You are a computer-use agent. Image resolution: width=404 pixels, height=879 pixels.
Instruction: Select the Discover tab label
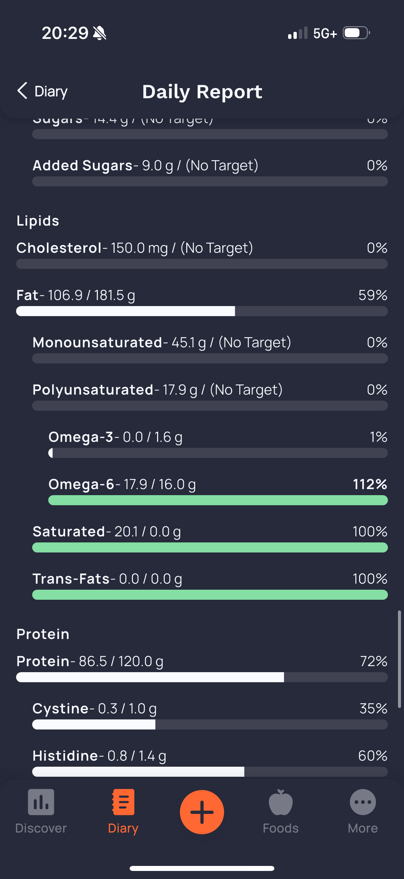coord(41,828)
